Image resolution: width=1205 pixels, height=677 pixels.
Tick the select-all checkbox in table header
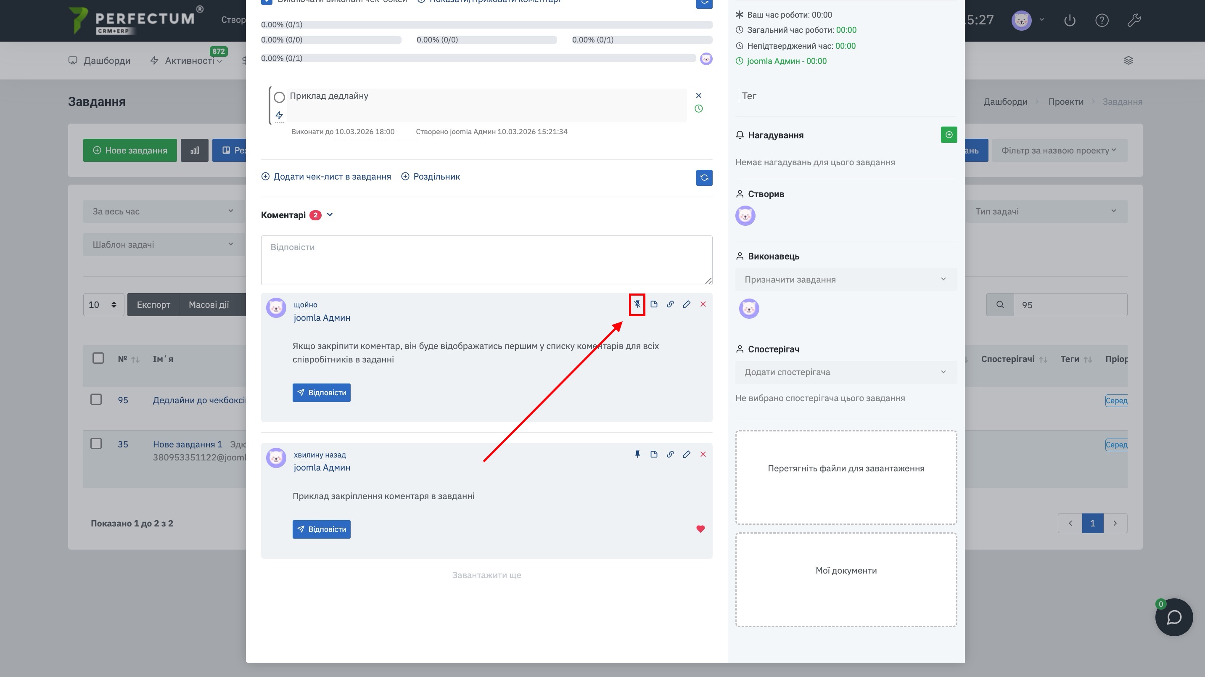(98, 358)
